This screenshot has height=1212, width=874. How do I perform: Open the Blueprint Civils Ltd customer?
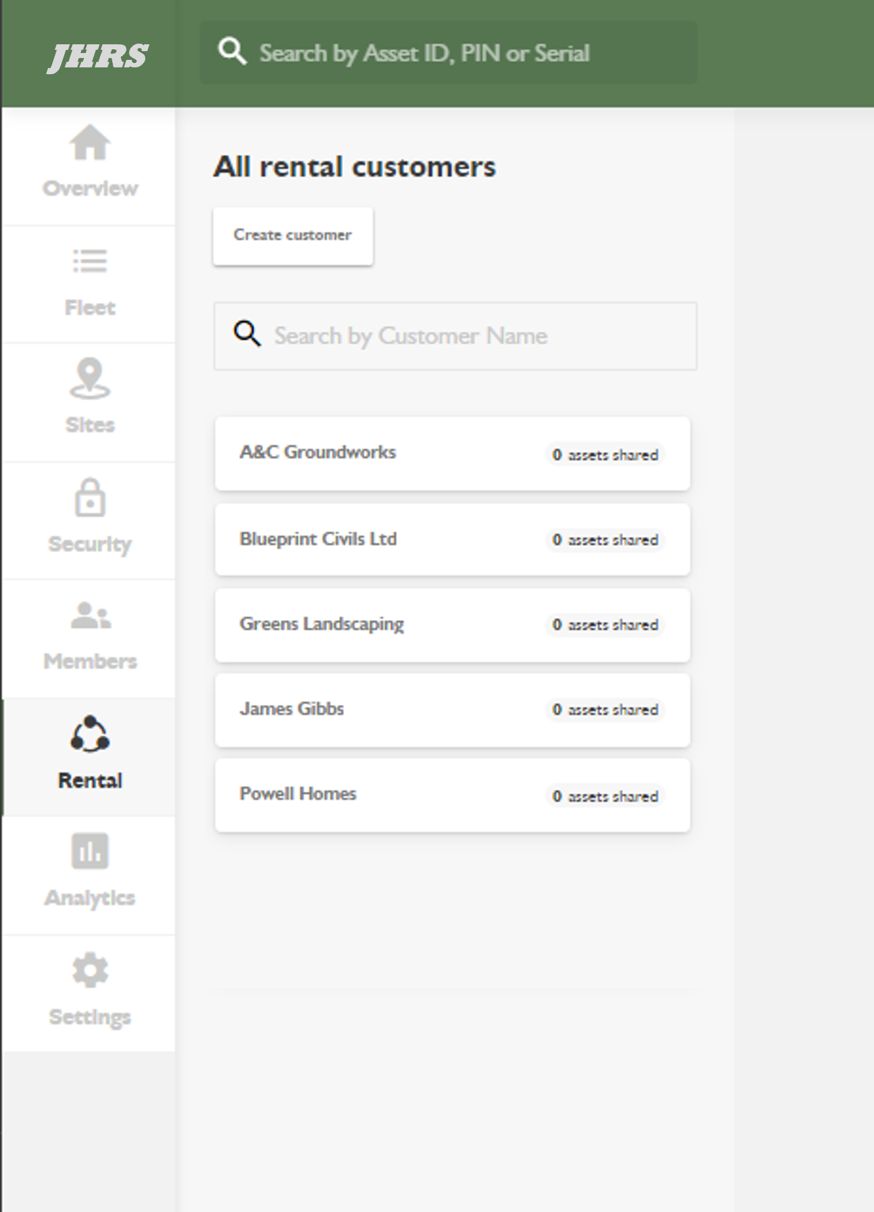[453, 540]
